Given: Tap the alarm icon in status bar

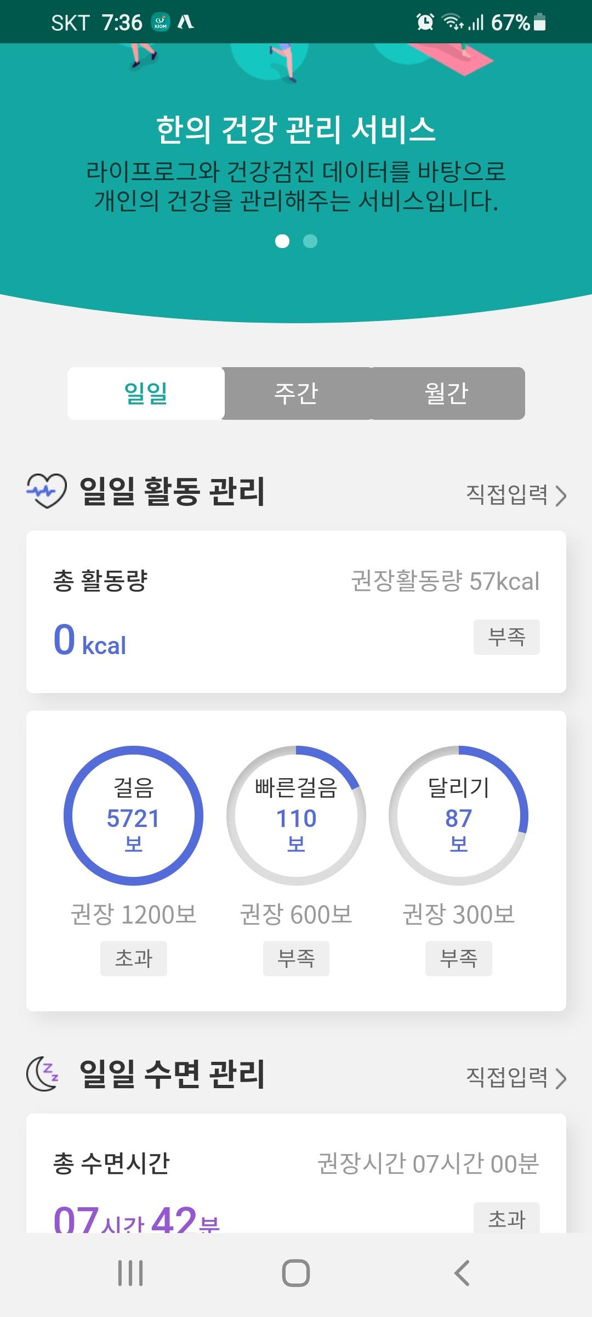Looking at the screenshot, I should coord(425,22).
